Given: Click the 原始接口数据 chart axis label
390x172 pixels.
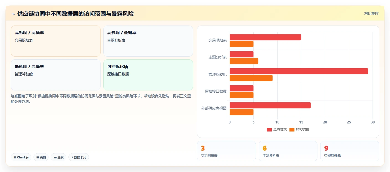Looking at the screenshot, I should [x=215, y=92].
